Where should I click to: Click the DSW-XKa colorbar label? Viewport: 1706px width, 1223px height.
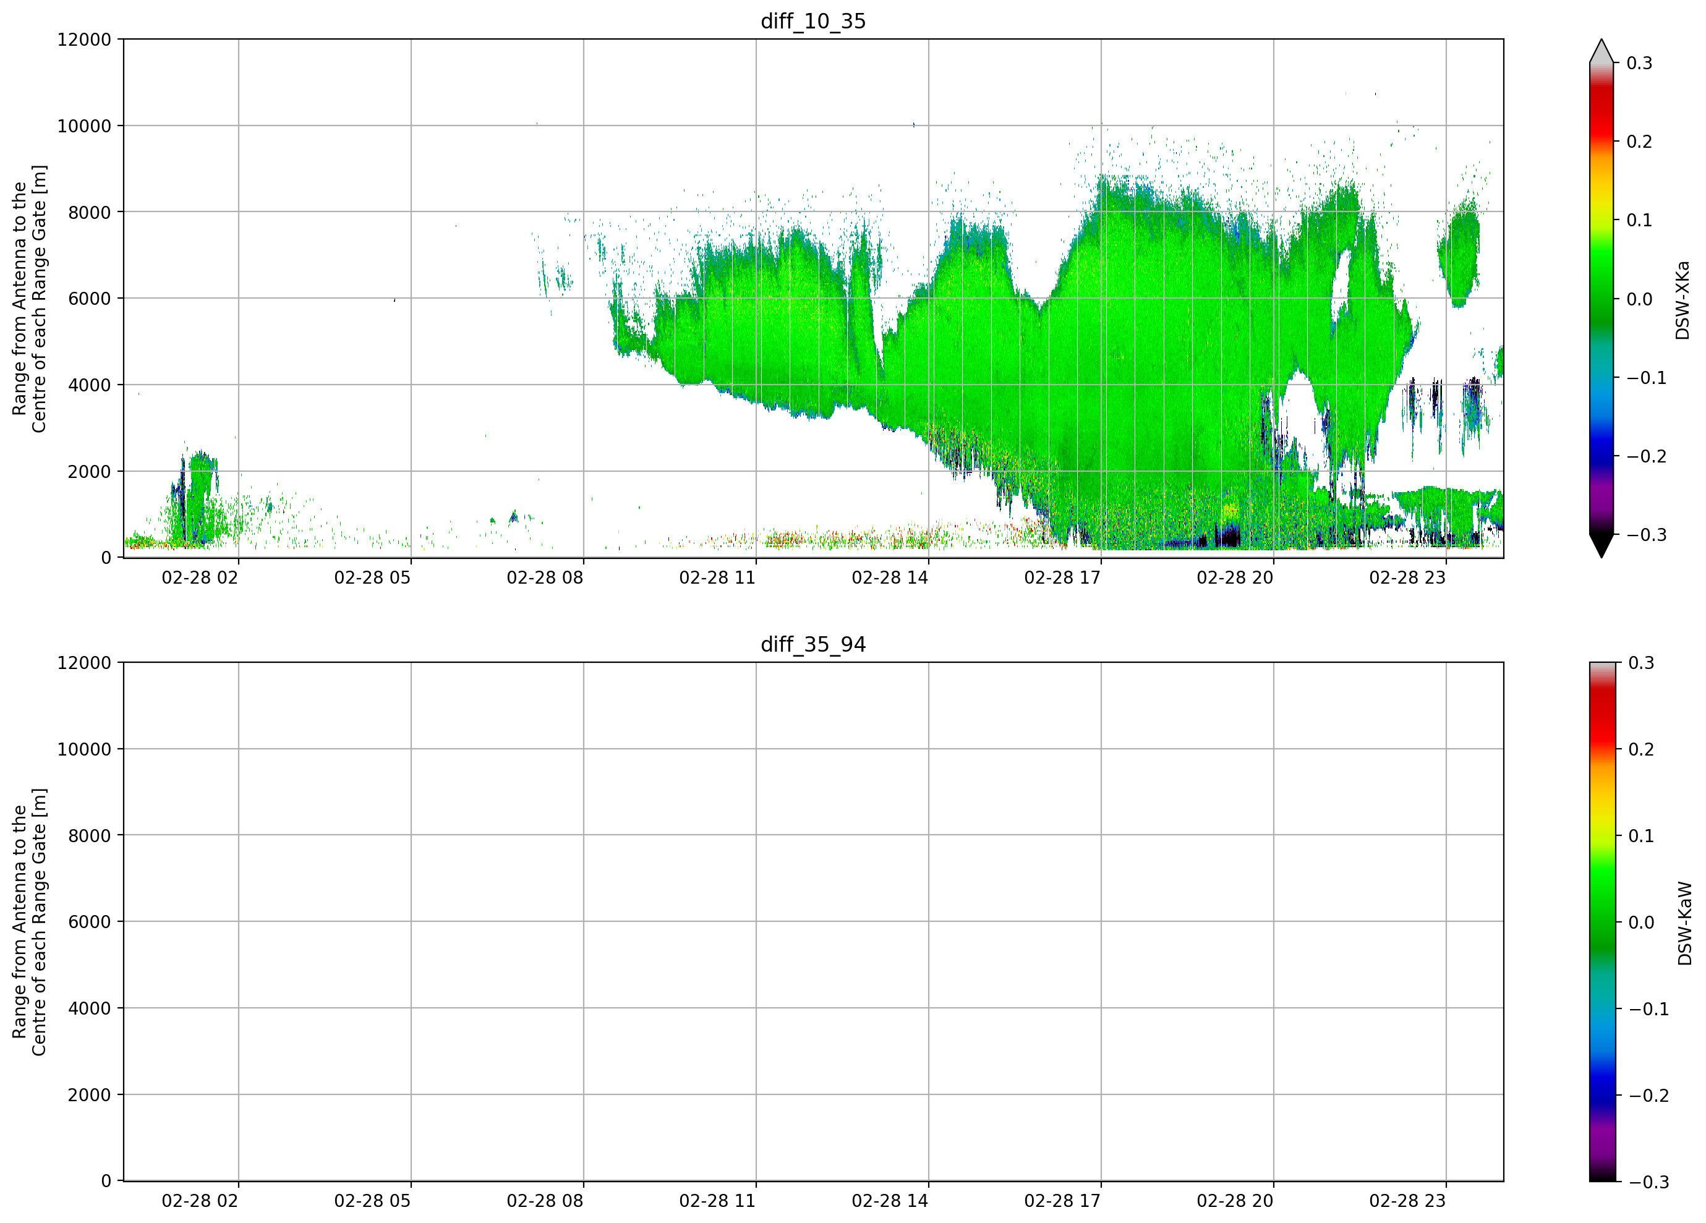pos(1683,300)
